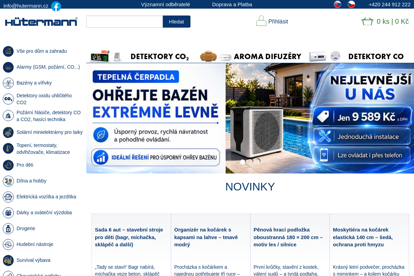Focus the search text field

pos(125,21)
